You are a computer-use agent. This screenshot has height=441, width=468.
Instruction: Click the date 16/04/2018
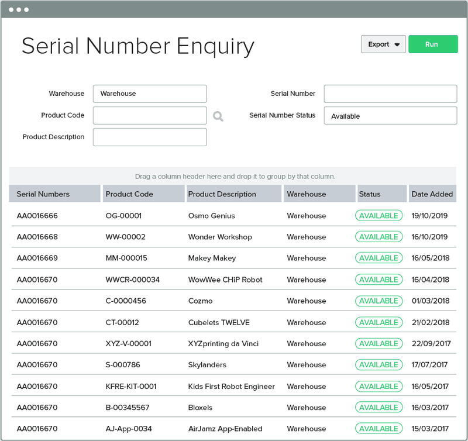[431, 280]
